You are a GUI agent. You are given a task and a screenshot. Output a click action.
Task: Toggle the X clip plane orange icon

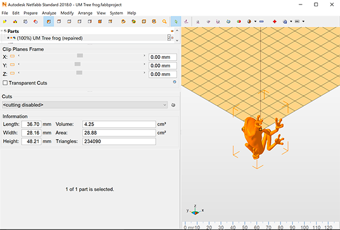(12, 56)
